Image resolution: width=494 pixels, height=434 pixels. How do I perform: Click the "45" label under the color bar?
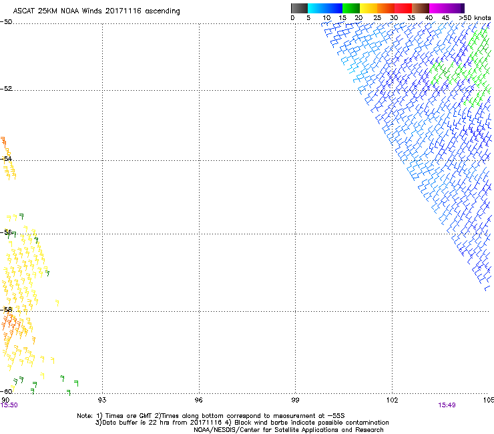445,18
